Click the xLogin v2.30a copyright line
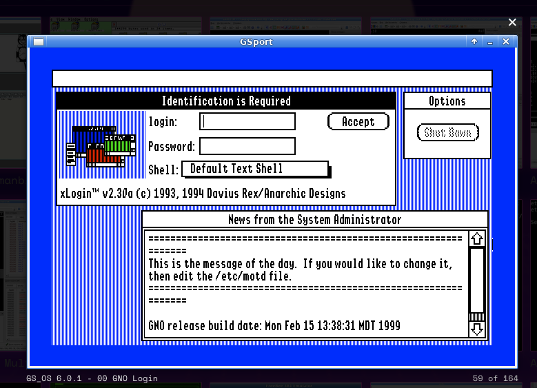 coord(203,194)
